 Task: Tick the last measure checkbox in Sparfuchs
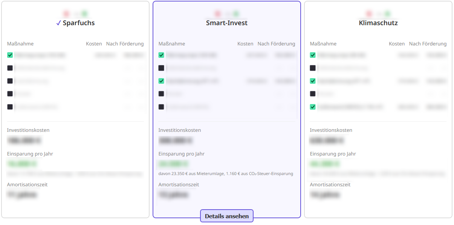[x=10, y=107]
